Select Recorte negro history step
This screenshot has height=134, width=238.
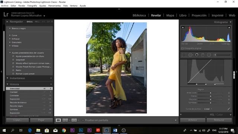tap(29, 106)
